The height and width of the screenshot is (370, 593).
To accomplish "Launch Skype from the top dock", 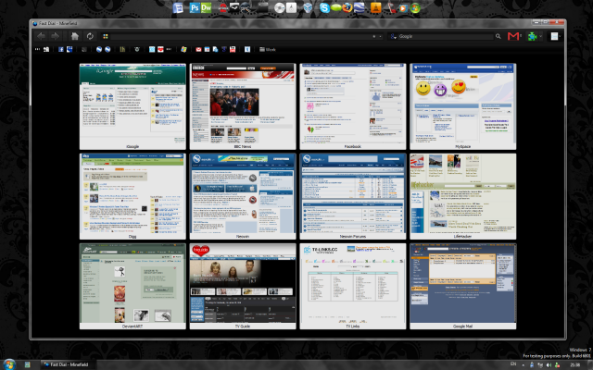I will [x=324, y=7].
